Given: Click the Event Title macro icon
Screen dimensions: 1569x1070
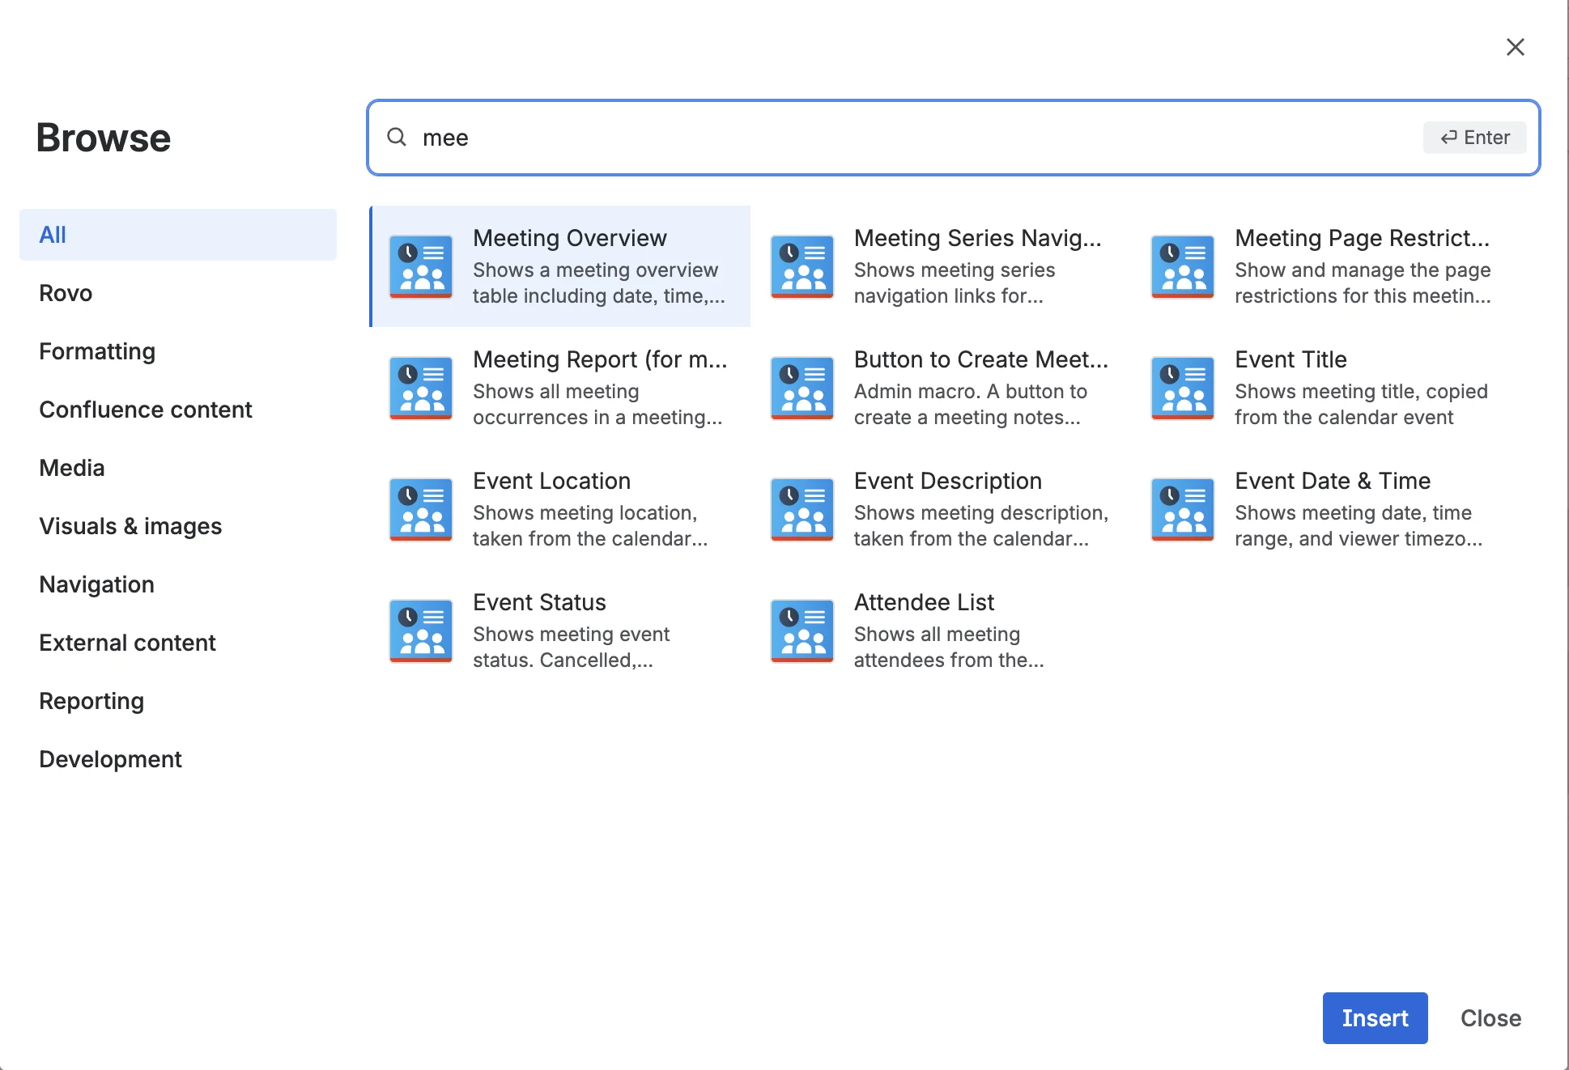Looking at the screenshot, I should pos(1183,388).
